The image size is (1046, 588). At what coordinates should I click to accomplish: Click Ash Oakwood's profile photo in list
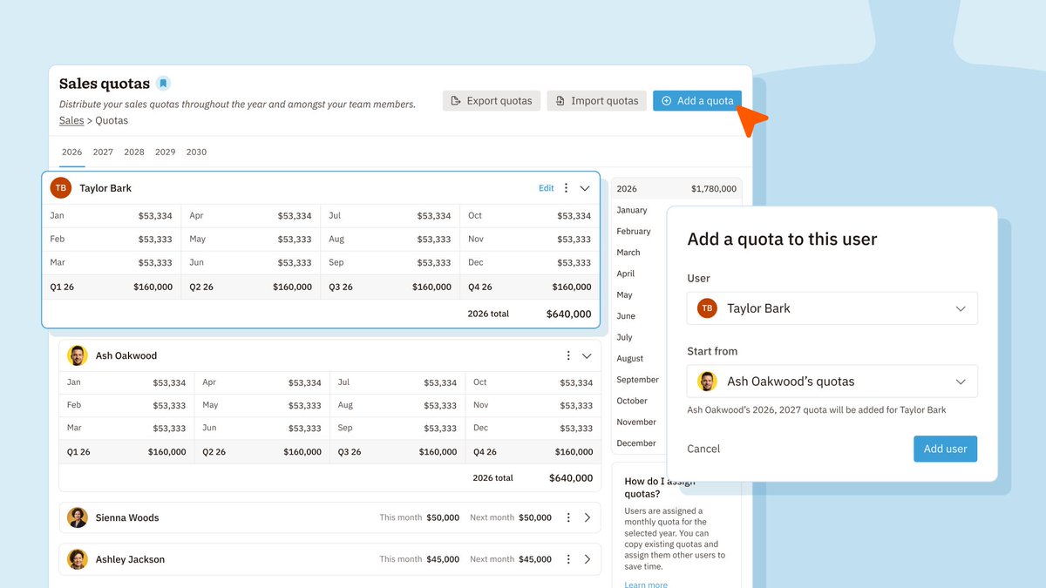pyautogui.click(x=78, y=355)
